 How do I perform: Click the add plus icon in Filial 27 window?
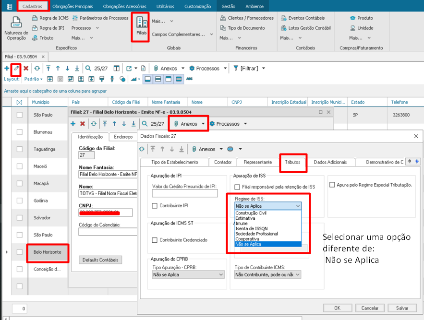click(73, 124)
